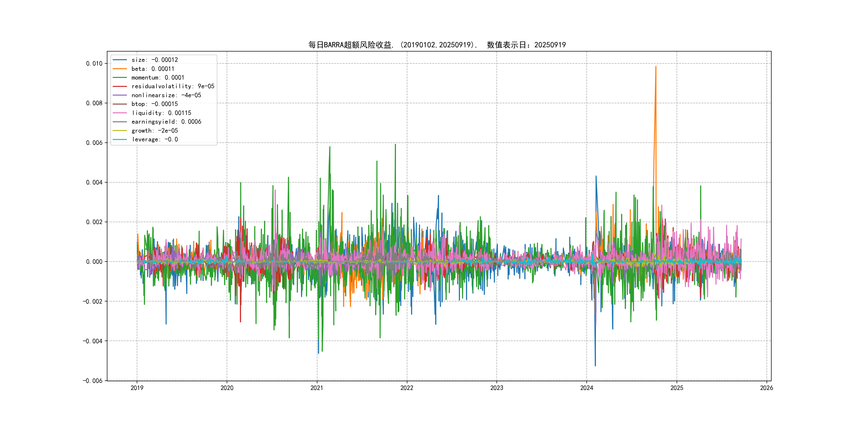Click the cyan leverage legend swatch
Viewport: 857px width, 428px height.
120,139
